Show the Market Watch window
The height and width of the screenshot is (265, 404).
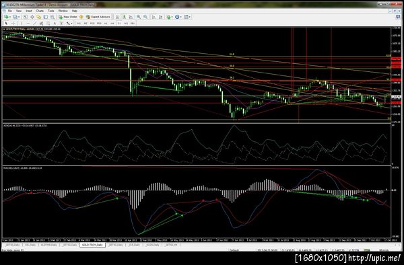coord(26,17)
